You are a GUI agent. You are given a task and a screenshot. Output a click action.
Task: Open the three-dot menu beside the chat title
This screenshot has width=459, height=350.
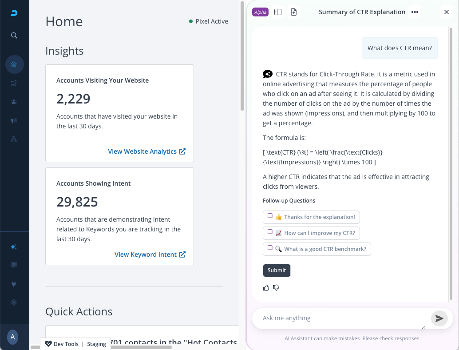[415, 12]
